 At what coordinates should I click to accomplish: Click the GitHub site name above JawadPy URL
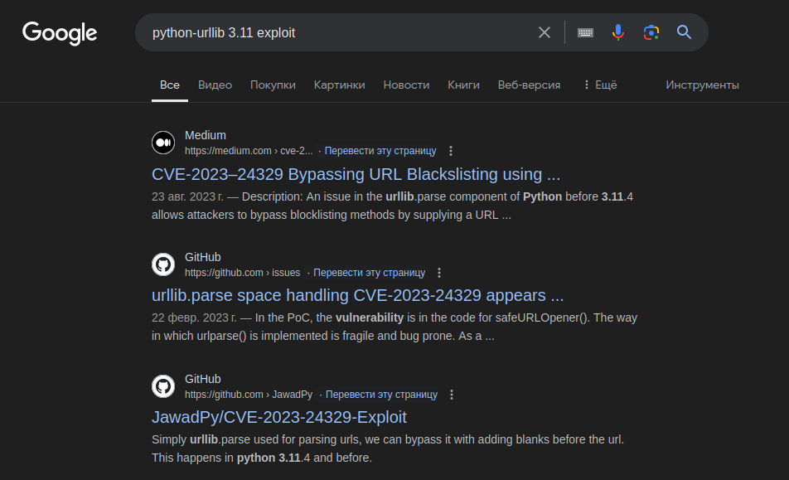point(203,379)
